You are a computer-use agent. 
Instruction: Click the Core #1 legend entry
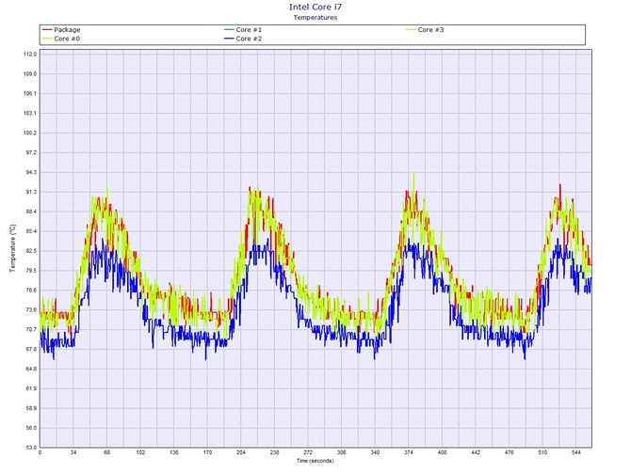coord(243,30)
